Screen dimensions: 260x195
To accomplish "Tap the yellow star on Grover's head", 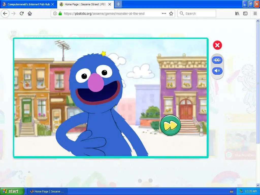I will [x=104, y=54].
